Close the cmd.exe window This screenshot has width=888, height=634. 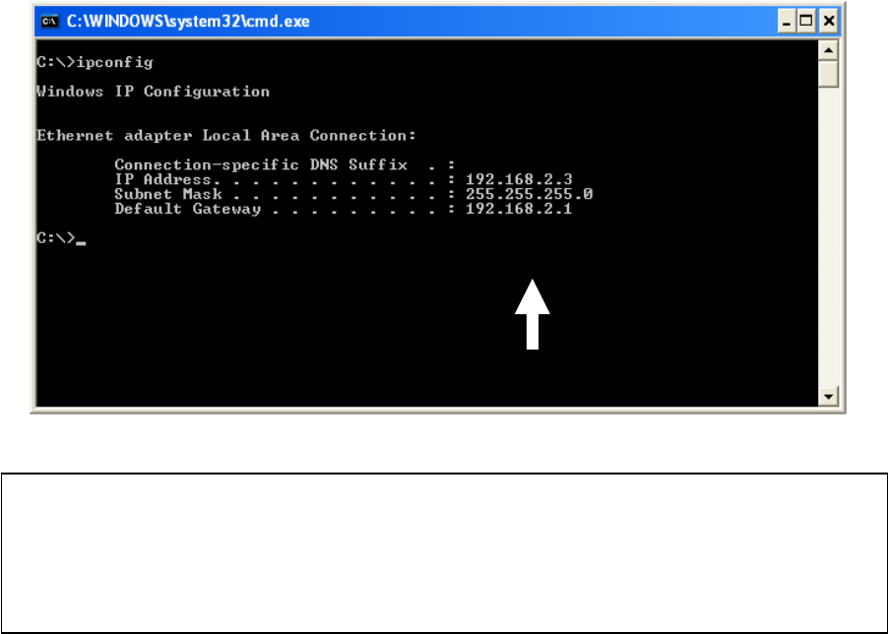(x=829, y=22)
